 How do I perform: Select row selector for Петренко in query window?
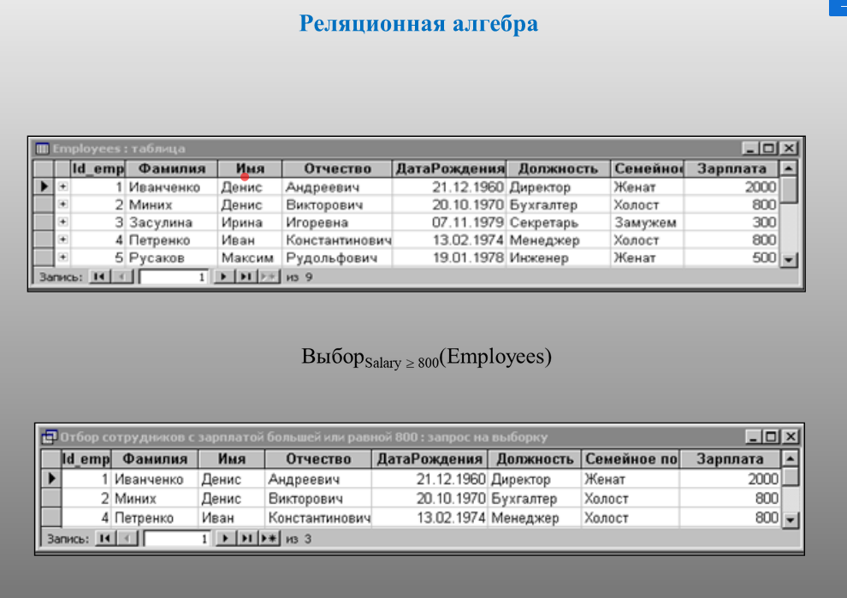click(x=52, y=517)
